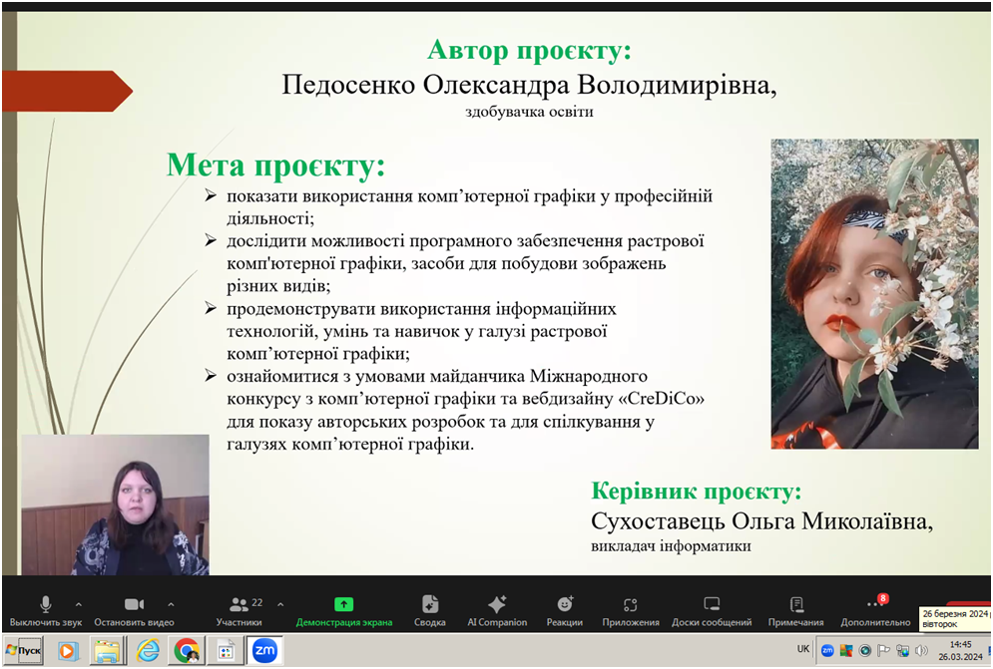Launch Windows Media Player from taskbar
Image resolution: width=993 pixels, height=669 pixels.
click(x=67, y=651)
